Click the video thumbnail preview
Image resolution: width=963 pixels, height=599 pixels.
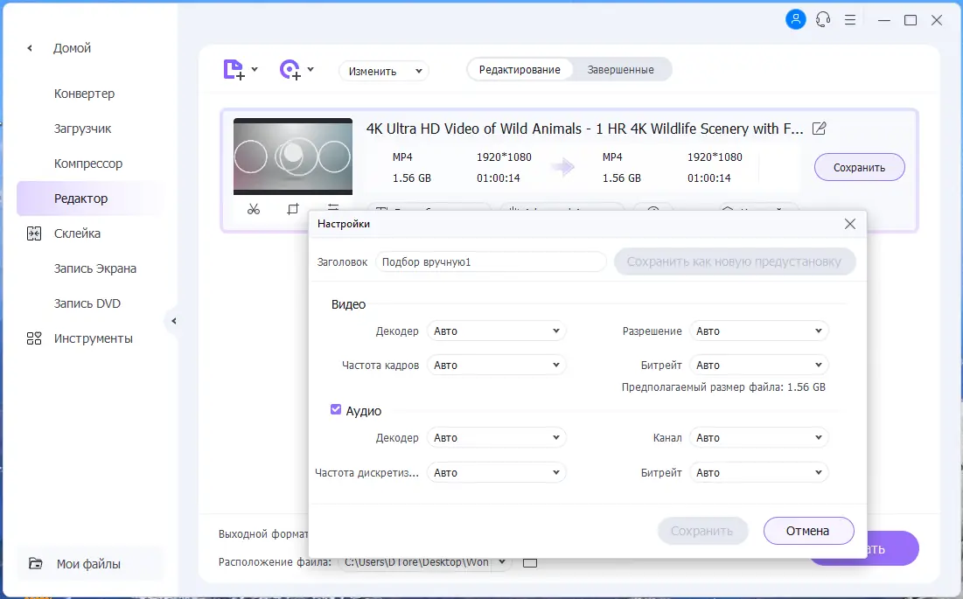pos(293,157)
